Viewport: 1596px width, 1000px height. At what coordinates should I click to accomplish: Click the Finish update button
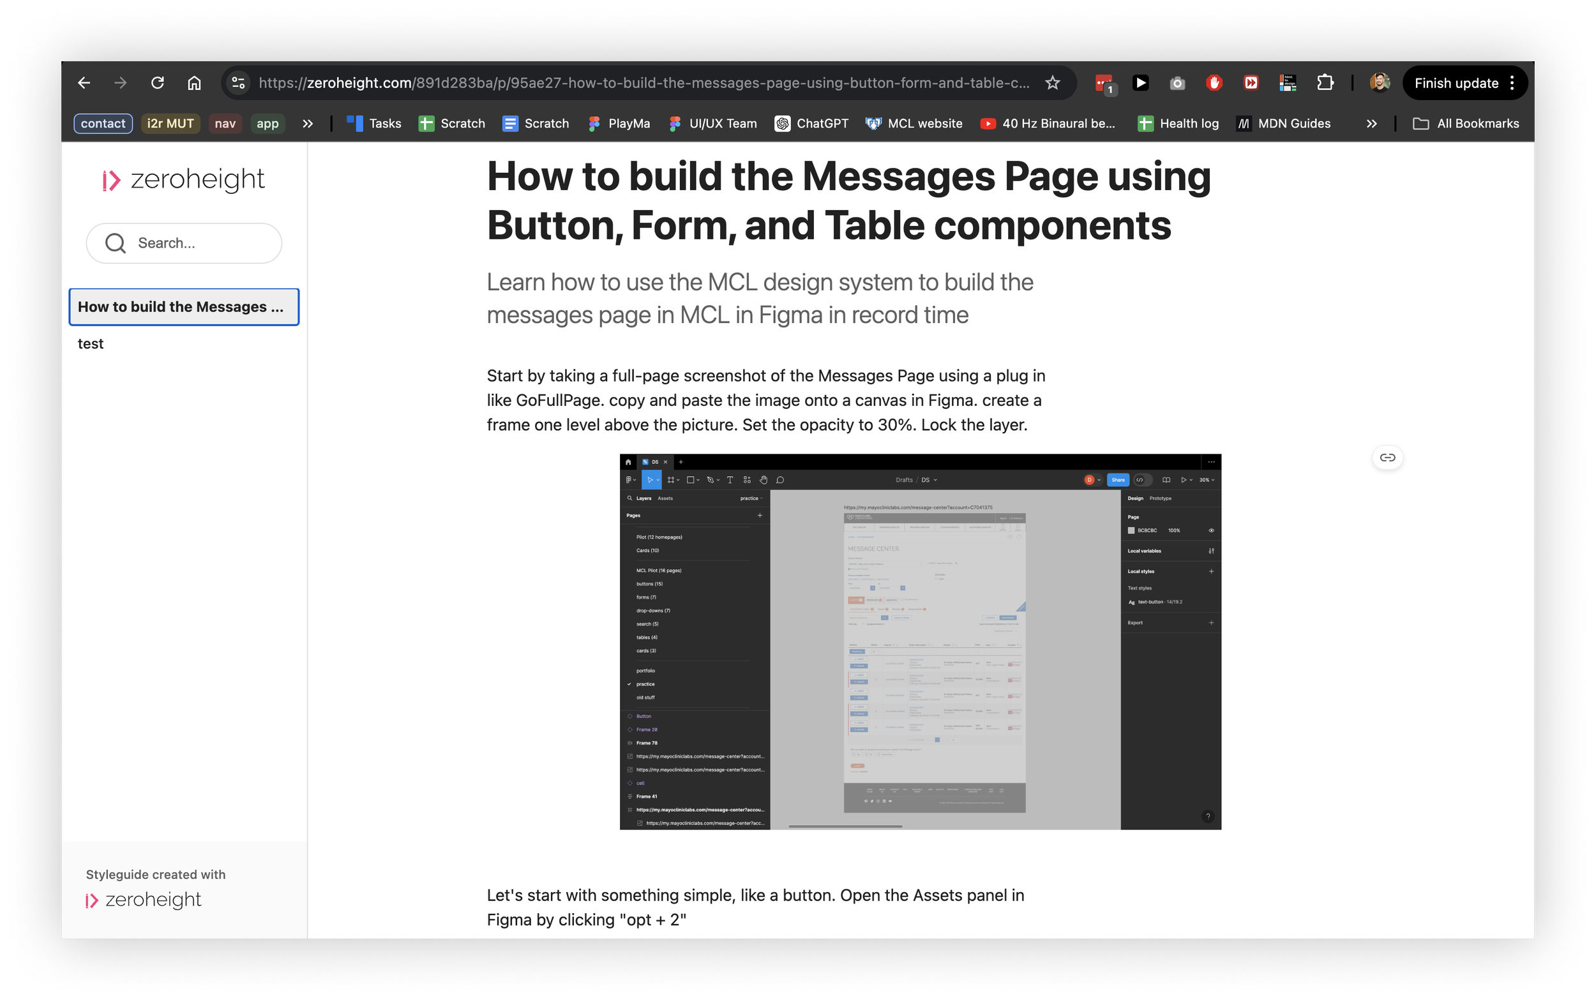1456,84
